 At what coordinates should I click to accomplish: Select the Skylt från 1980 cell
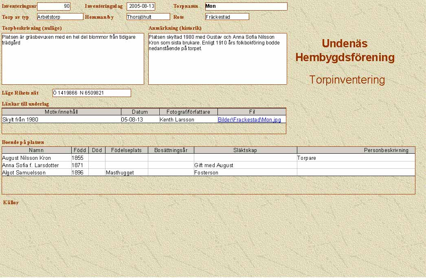(x=61, y=120)
